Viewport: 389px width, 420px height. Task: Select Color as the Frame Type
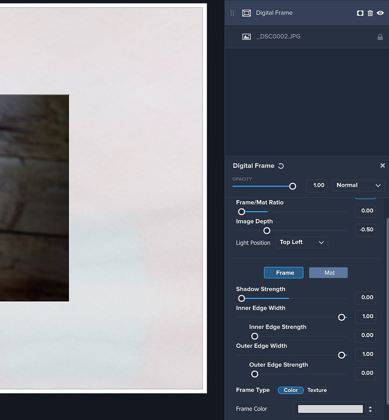point(291,390)
